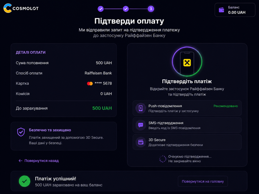Click the back arrow before Повернутися назад
The image size is (259, 194).
pos(20,161)
